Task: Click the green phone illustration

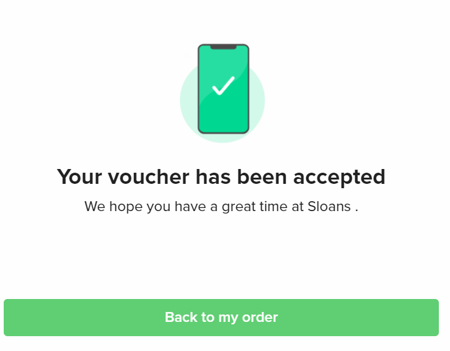Action: click(x=223, y=89)
